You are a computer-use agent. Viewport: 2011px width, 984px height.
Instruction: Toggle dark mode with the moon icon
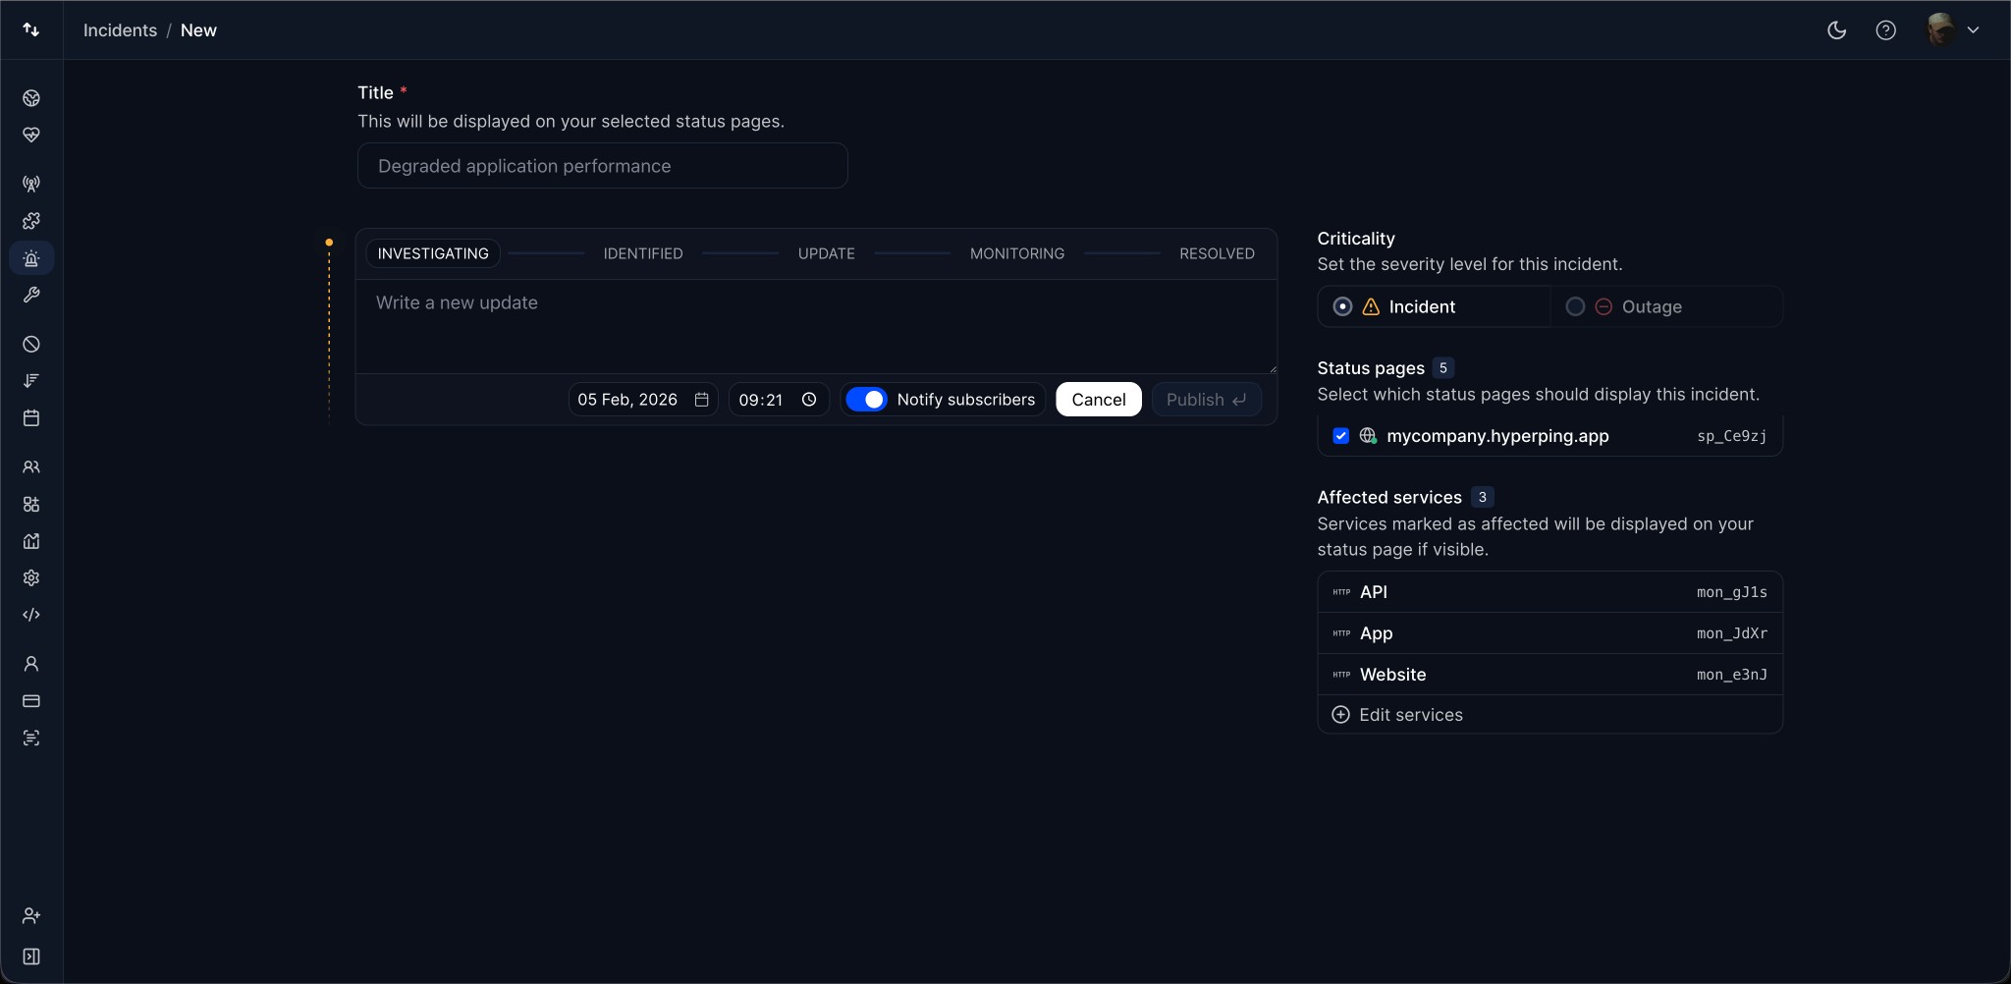(1836, 30)
